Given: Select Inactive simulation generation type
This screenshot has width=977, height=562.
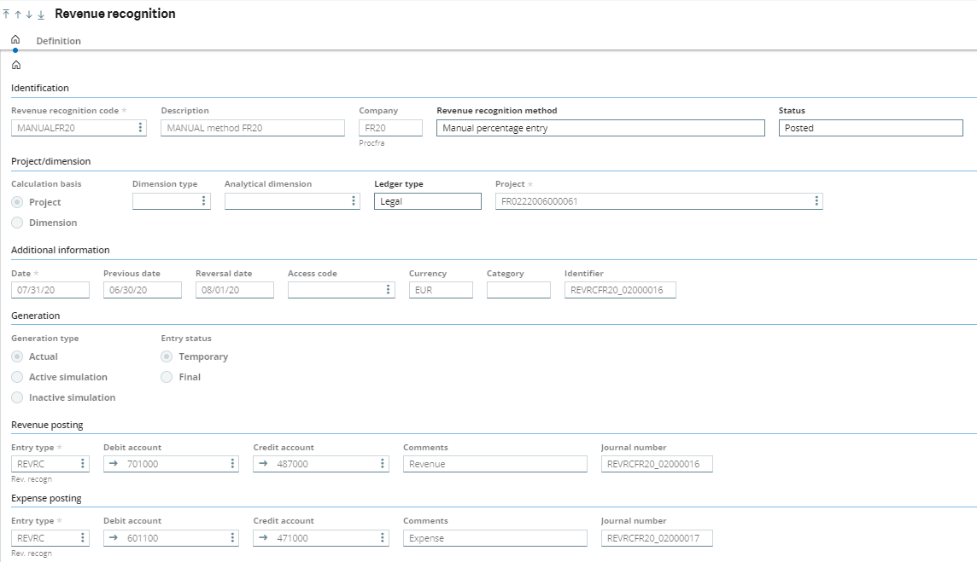Looking at the screenshot, I should (17, 397).
